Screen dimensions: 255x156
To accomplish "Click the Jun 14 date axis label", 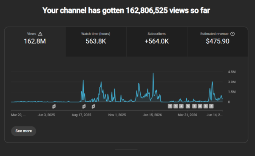I will [215, 115].
